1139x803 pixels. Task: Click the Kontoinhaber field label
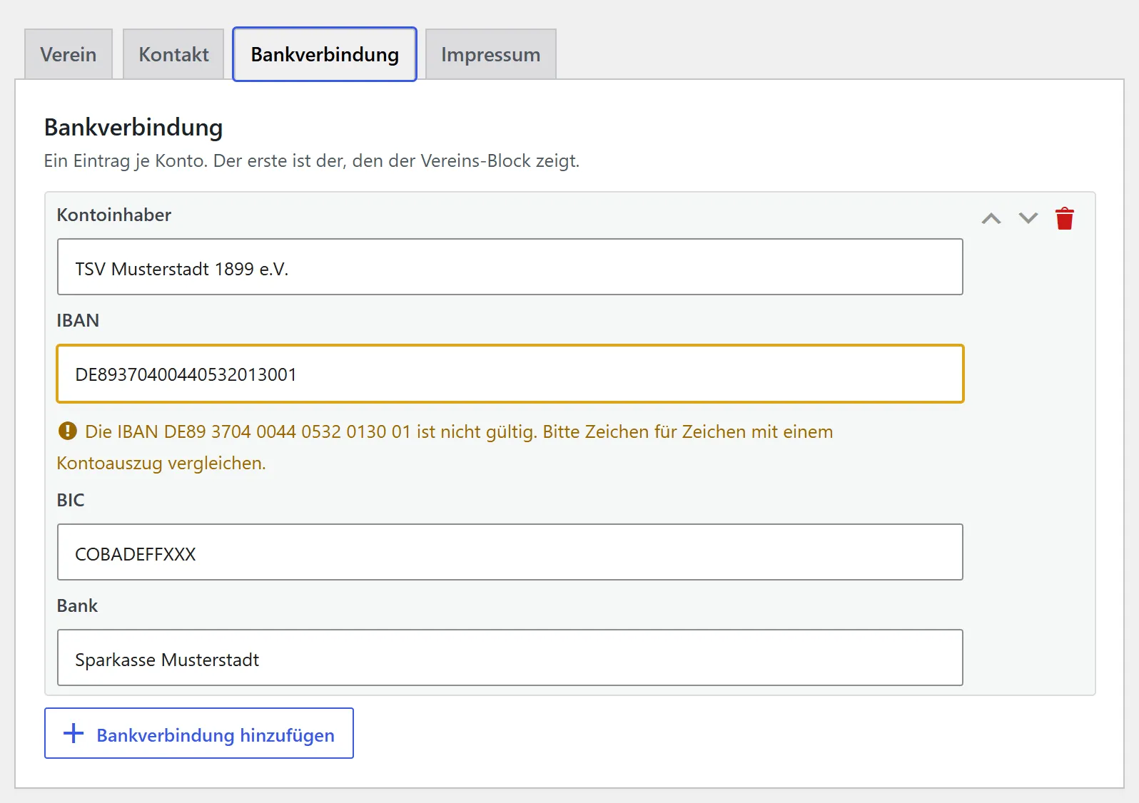pos(114,215)
